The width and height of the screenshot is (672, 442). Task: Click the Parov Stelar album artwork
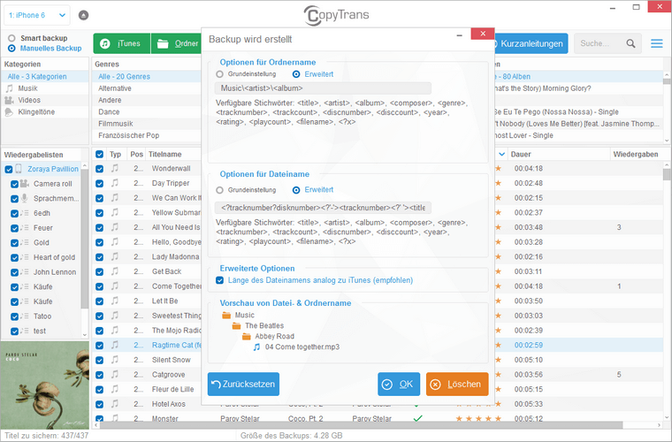click(x=45, y=385)
